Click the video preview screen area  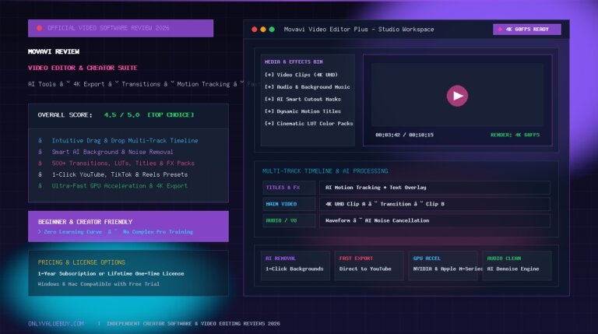457,95
